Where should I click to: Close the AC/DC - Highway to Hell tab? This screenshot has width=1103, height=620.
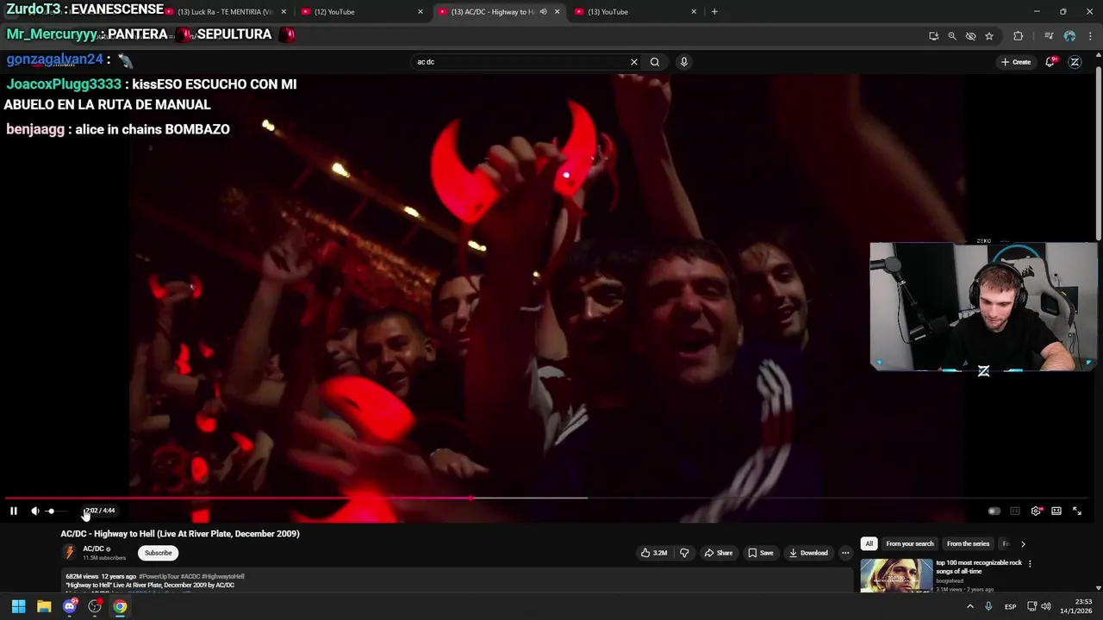point(557,12)
